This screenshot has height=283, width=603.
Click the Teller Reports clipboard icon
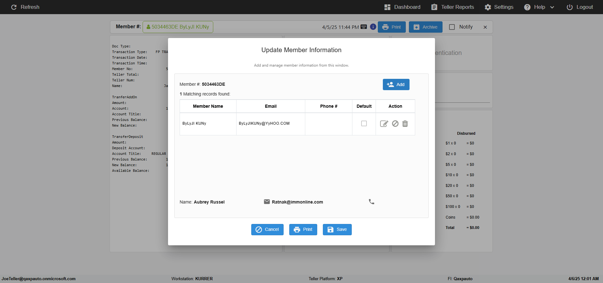(x=434, y=7)
